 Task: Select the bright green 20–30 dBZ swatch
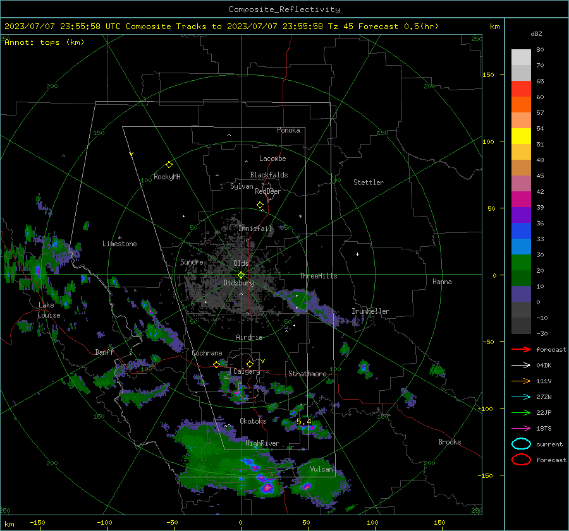pos(521,263)
